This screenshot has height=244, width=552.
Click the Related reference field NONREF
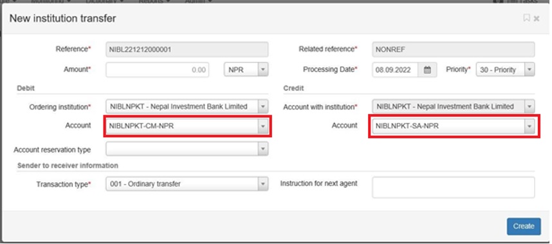(454, 50)
